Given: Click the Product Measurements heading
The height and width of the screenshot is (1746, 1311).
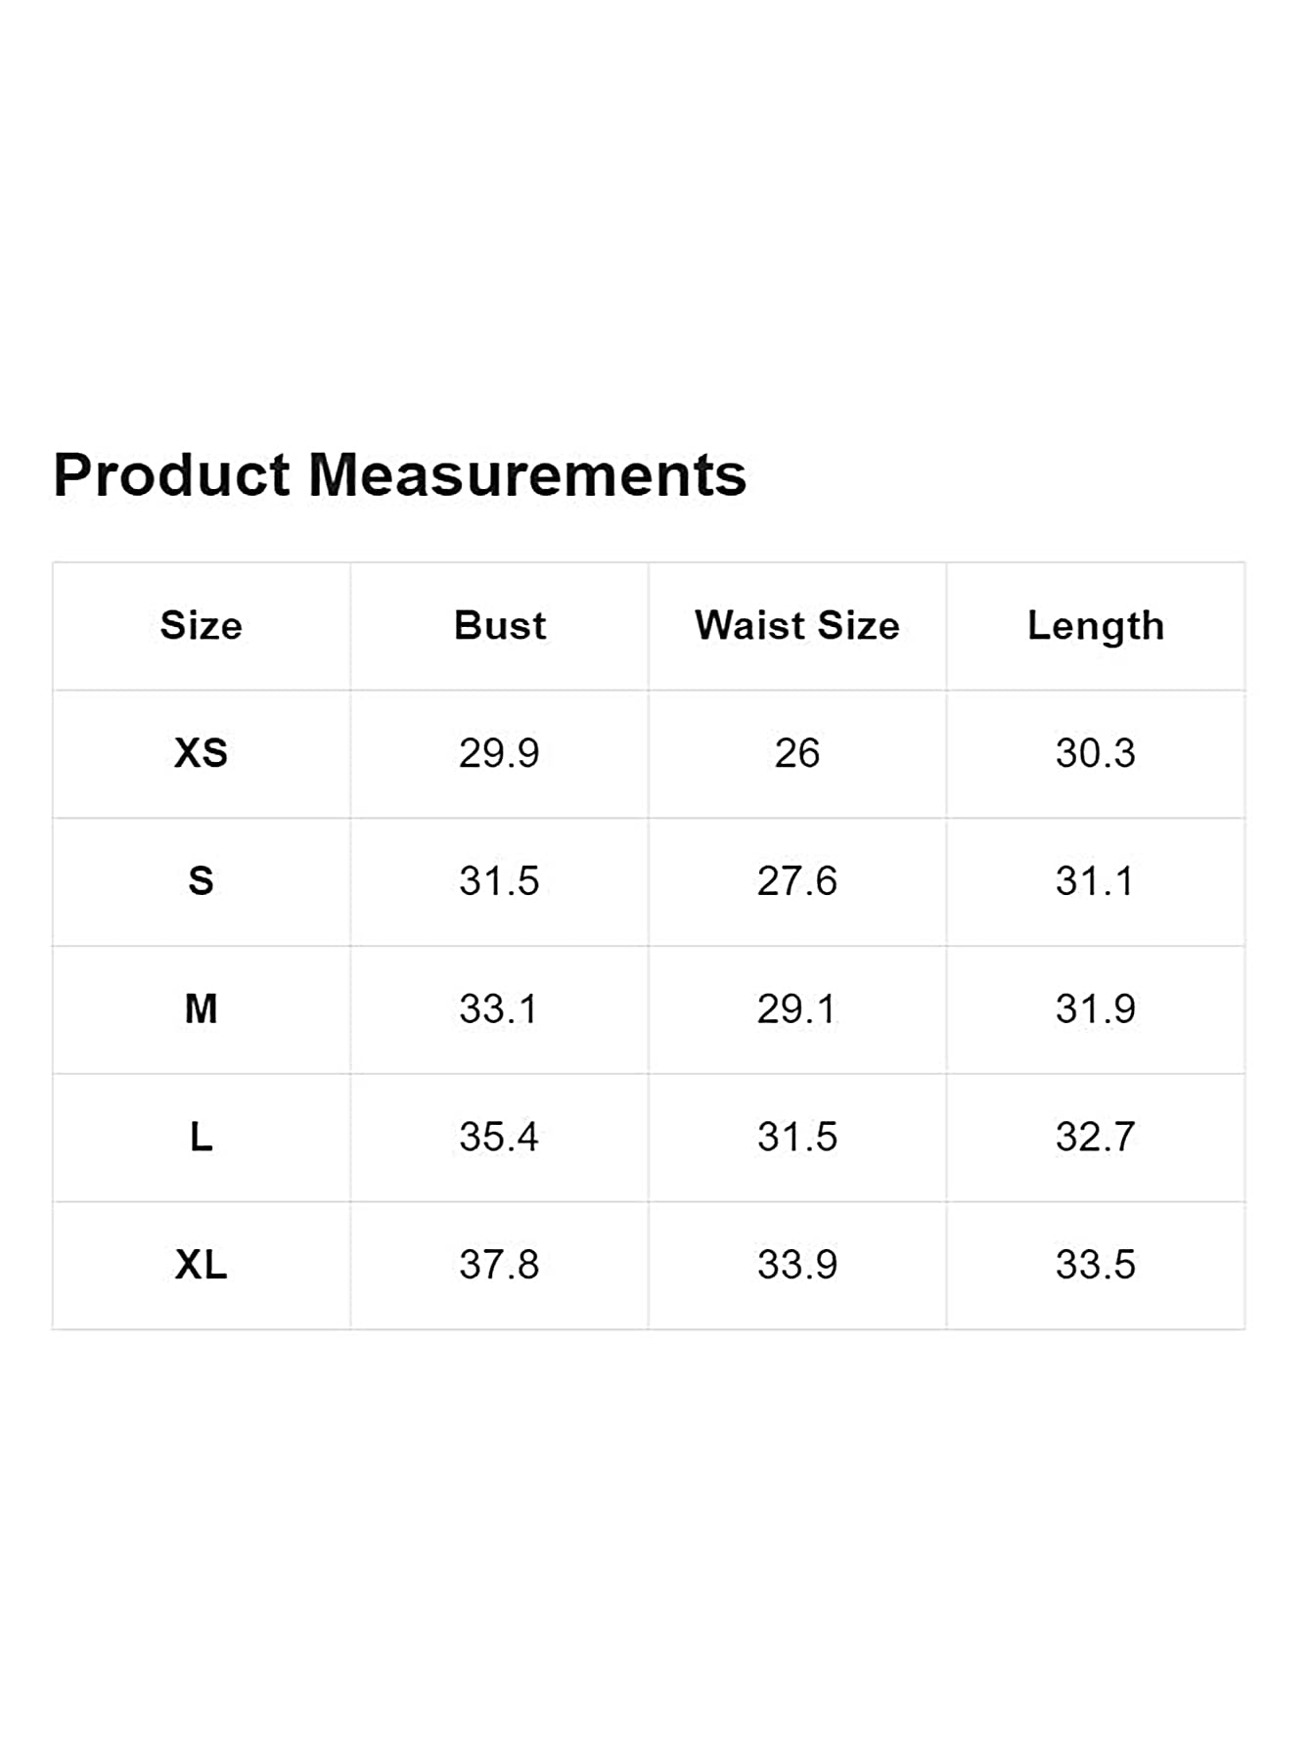Looking at the screenshot, I should [x=399, y=475].
